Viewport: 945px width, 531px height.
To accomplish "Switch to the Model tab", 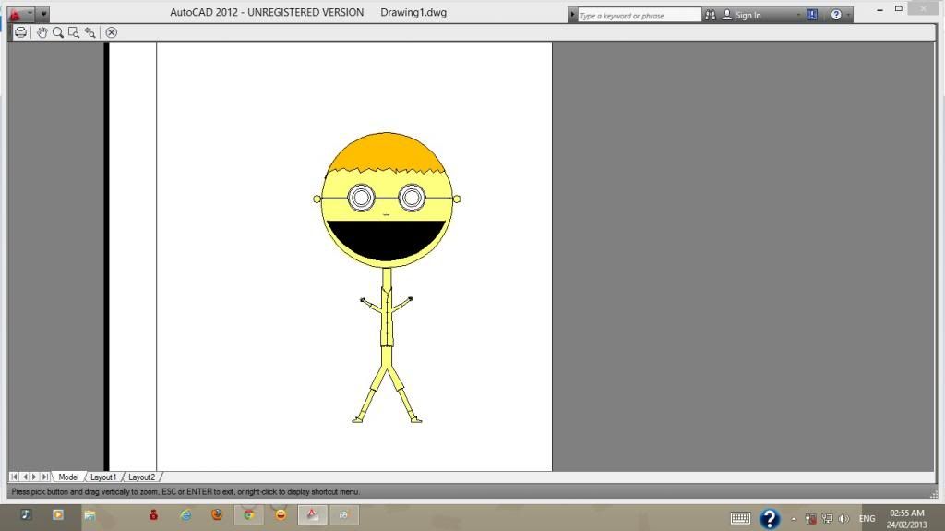I will 68,477.
